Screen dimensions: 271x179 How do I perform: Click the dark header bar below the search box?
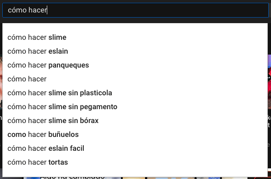tap(135, 20)
